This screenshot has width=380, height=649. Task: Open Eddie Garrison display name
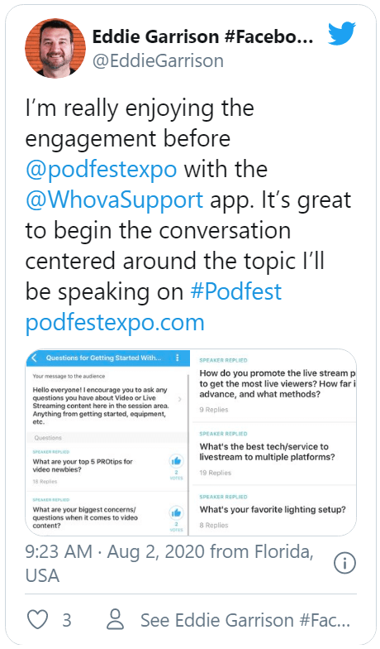coord(203,36)
